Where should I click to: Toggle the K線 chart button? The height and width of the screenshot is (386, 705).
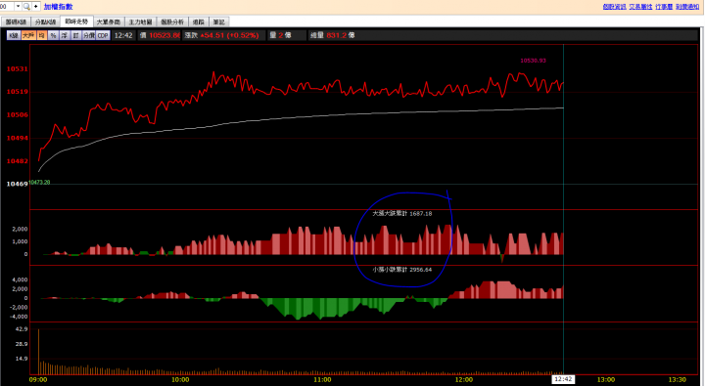[x=13, y=35]
